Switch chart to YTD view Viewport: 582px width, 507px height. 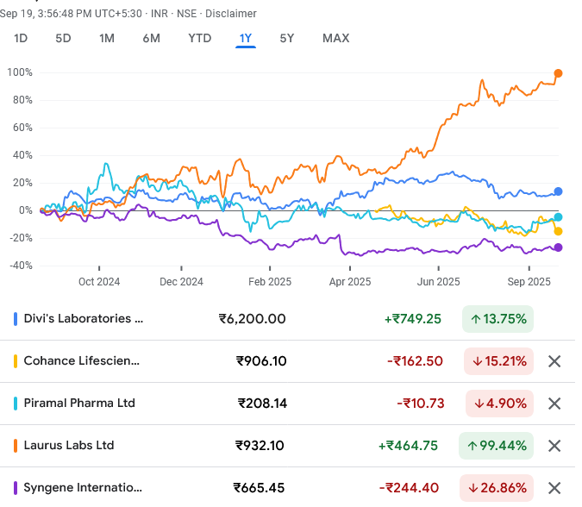coord(200,38)
